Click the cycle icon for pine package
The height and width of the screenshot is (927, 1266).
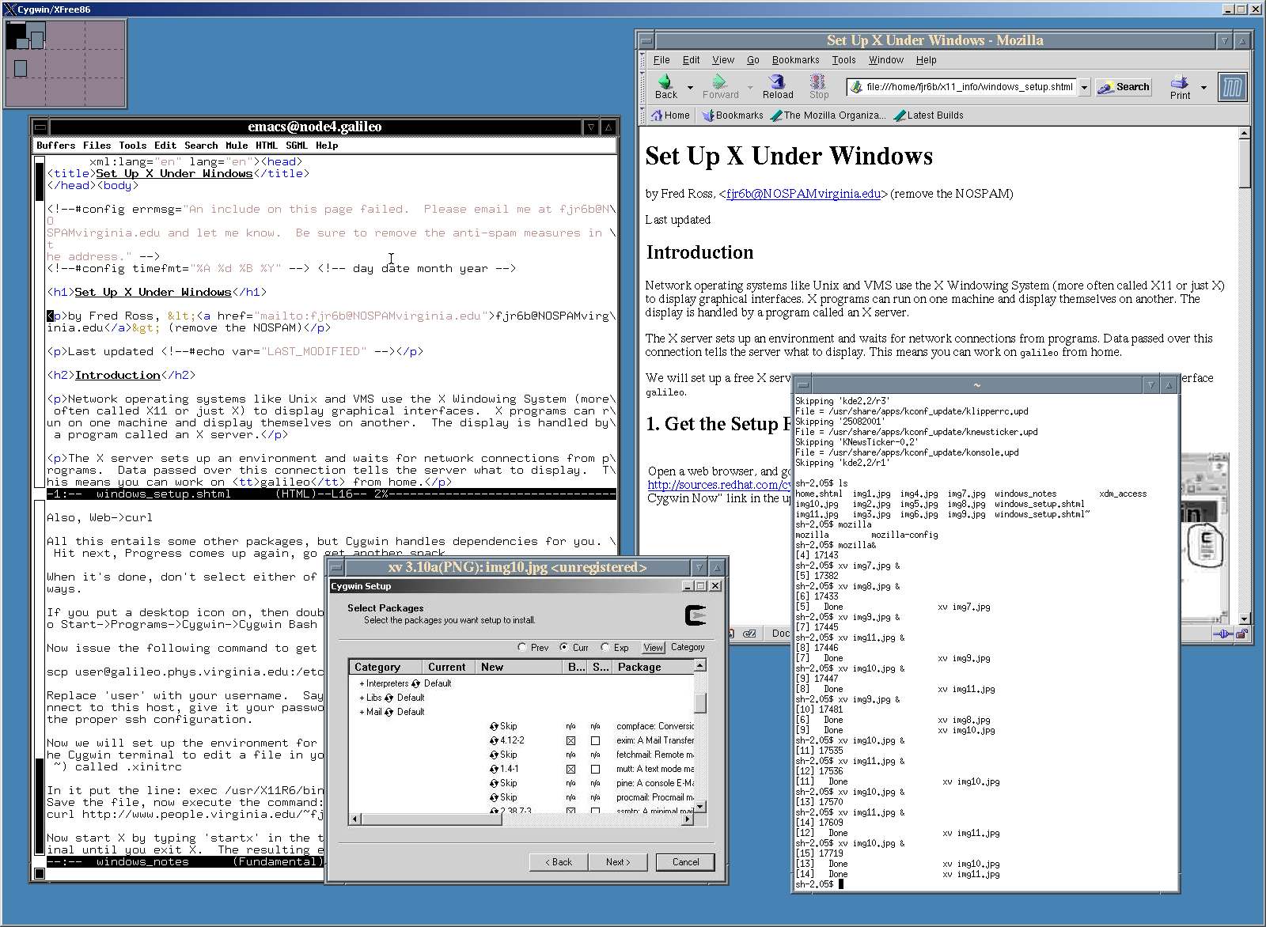(495, 783)
